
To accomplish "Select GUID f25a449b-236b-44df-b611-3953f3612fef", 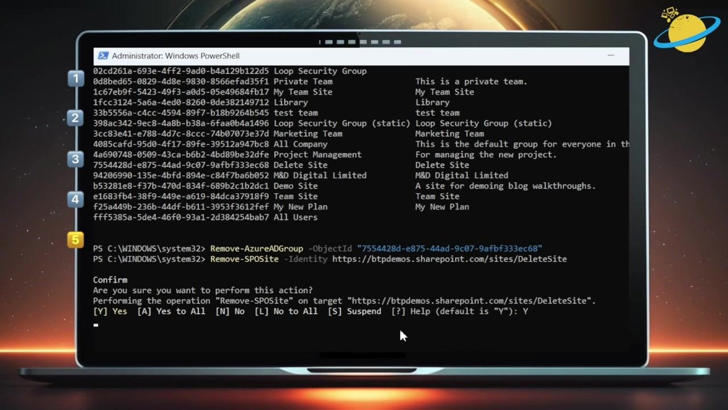I will pos(181,207).
